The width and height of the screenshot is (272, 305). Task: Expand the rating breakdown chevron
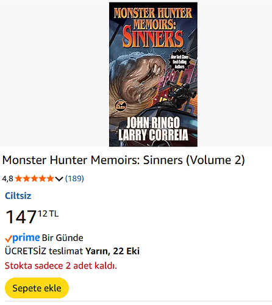point(59,179)
